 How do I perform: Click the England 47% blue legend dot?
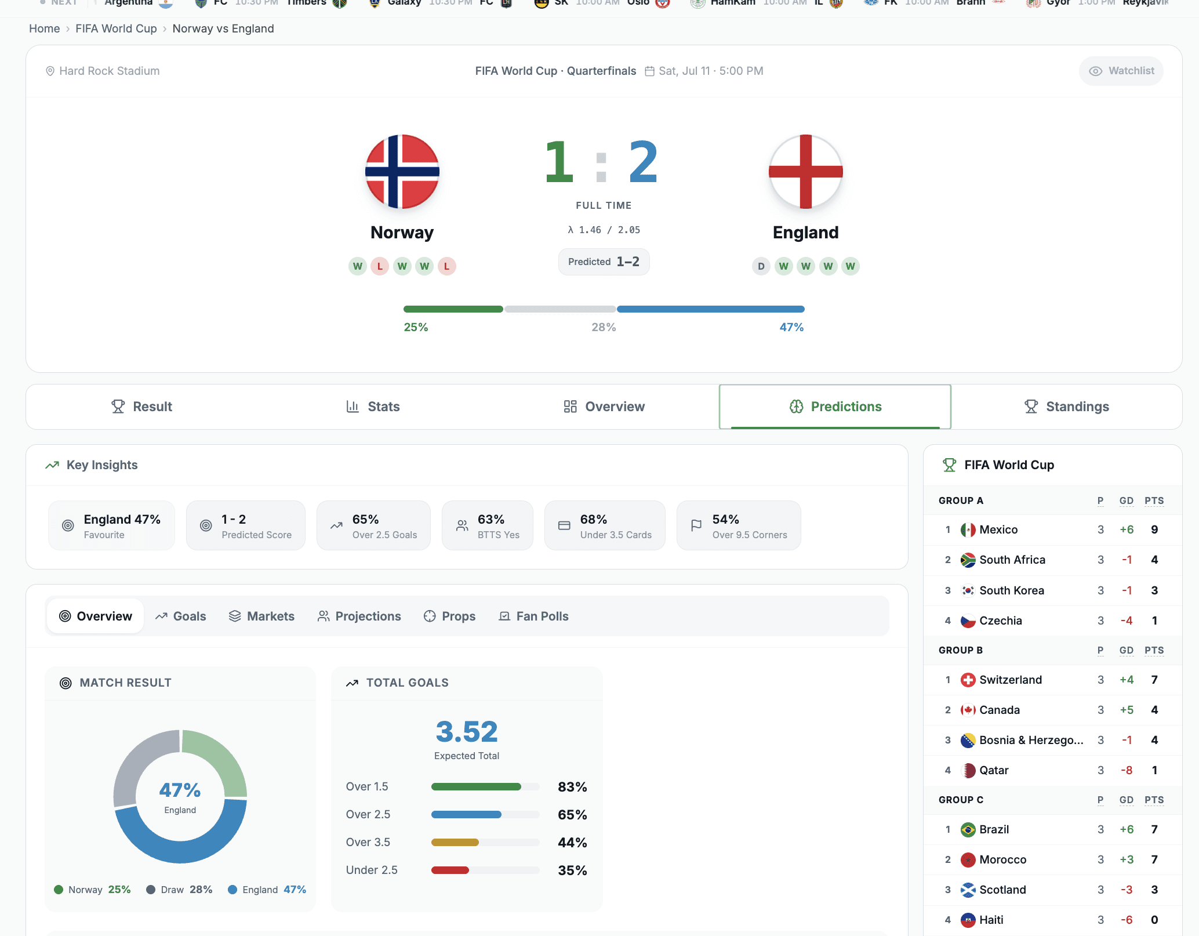(232, 890)
